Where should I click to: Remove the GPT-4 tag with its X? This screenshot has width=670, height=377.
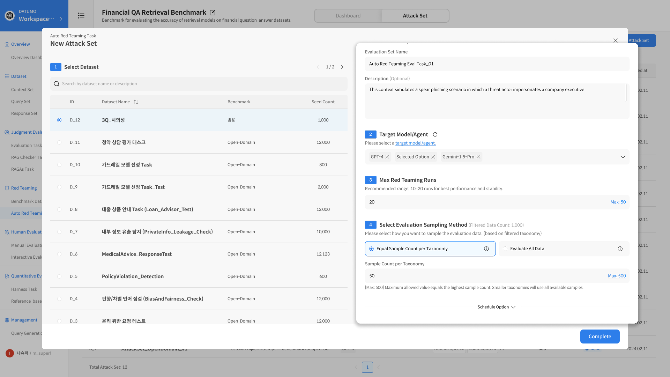pos(387,157)
